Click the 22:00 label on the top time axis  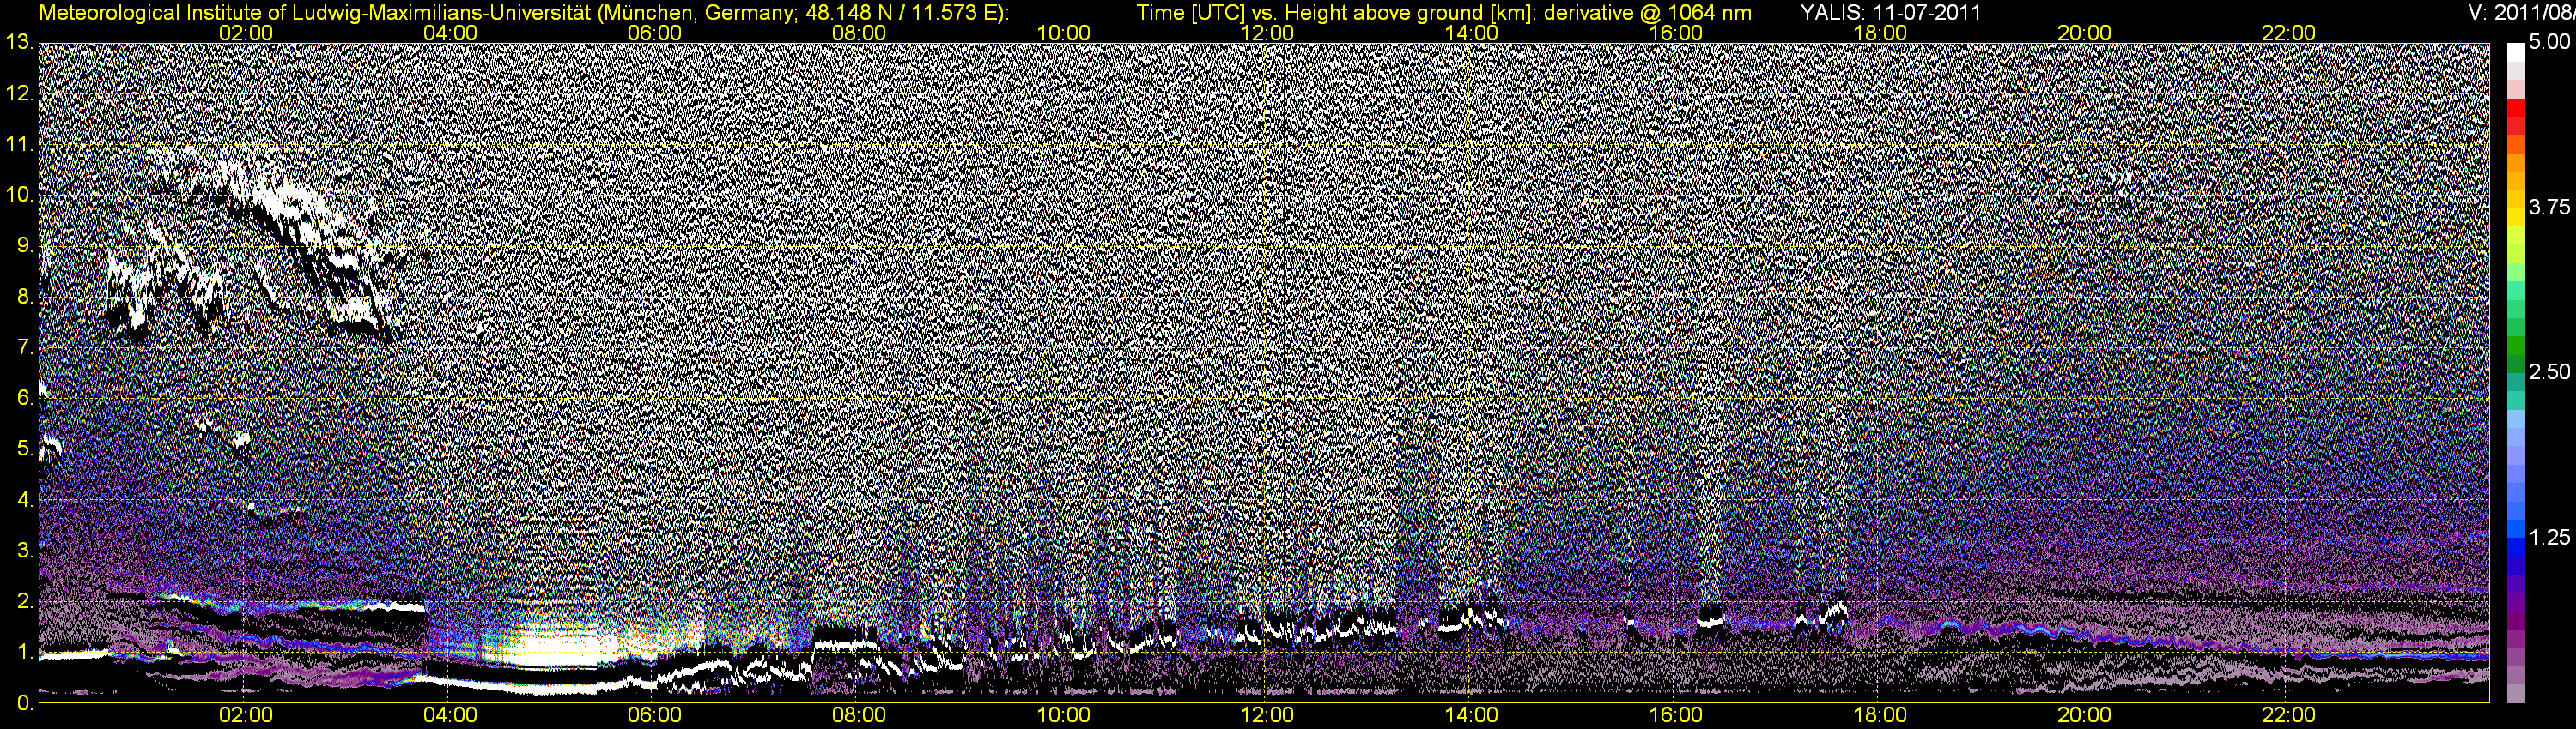(x=2289, y=33)
